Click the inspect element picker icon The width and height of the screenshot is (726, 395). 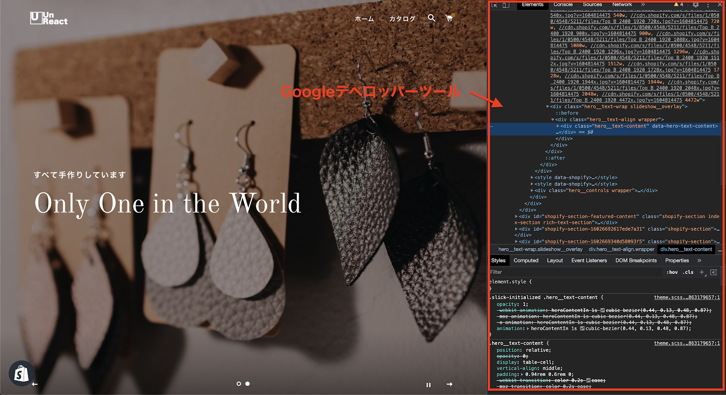[495, 5]
